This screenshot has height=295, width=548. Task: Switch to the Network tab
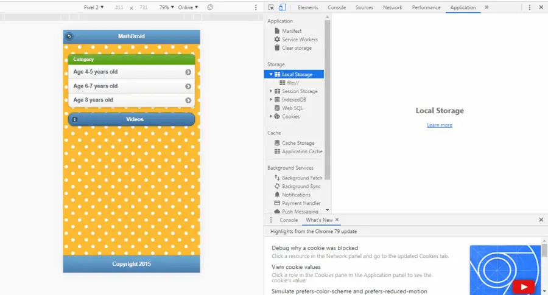click(393, 7)
